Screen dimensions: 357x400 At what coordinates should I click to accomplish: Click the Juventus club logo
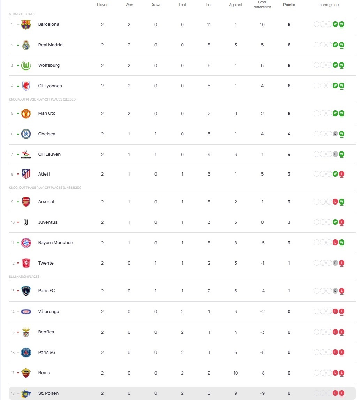(26, 222)
